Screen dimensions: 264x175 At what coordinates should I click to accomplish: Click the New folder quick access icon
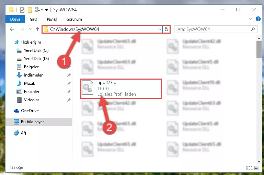point(30,10)
